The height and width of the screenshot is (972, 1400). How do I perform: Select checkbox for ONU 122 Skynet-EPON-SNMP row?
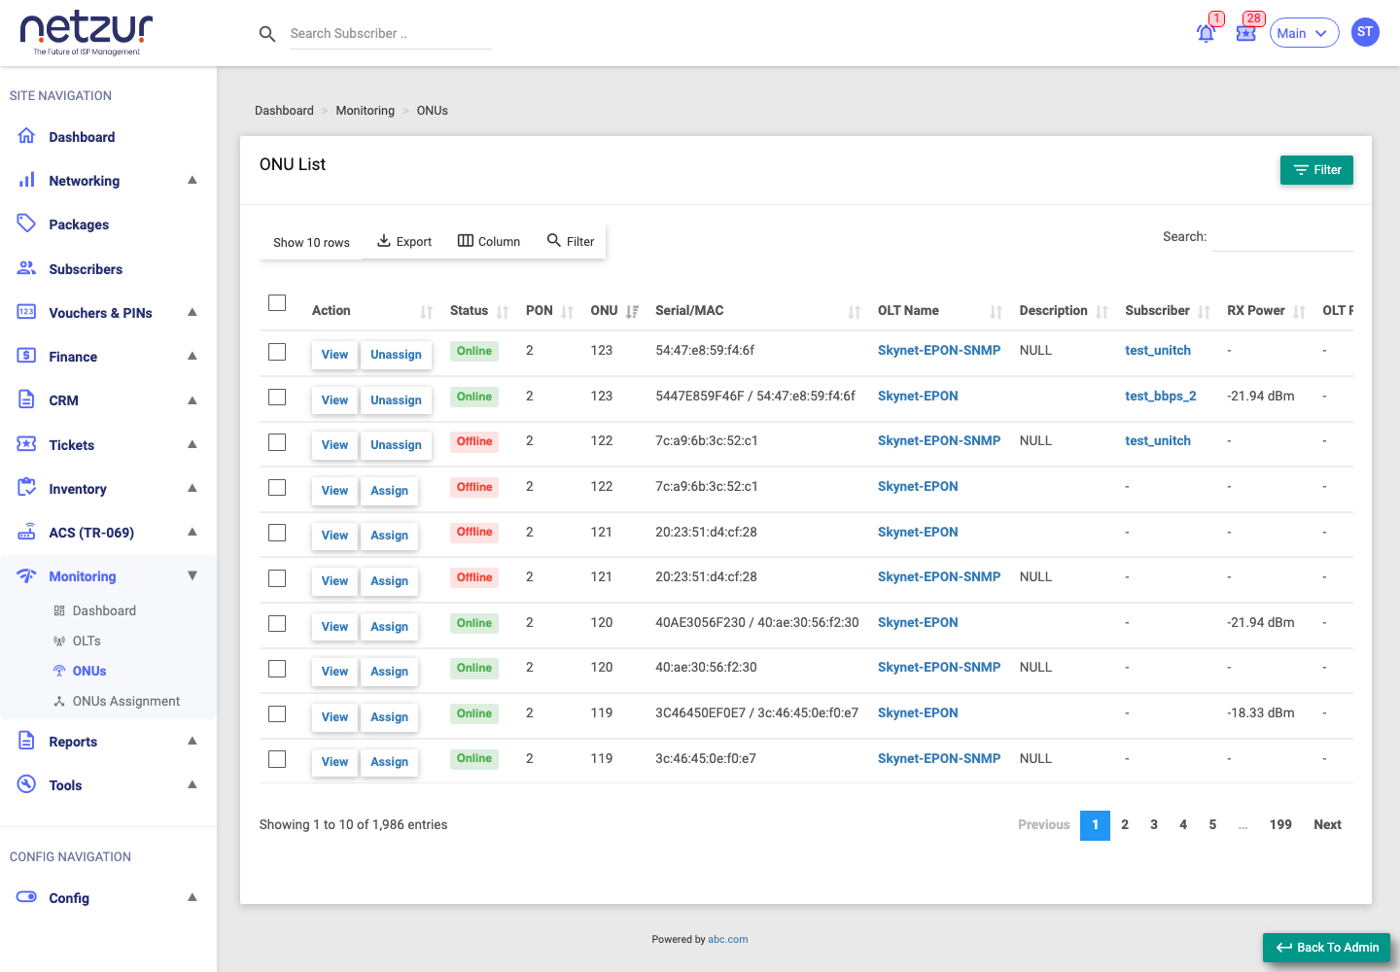(x=277, y=442)
